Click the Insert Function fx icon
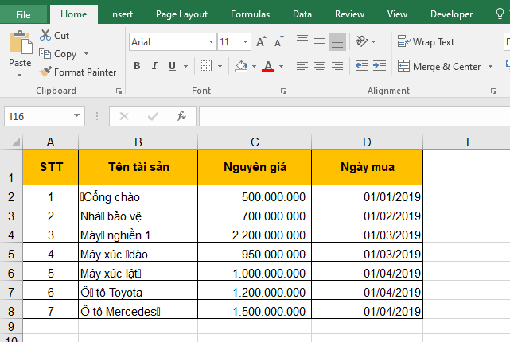Screen dimensions: 510x342 coord(181,116)
